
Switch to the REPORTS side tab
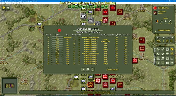coord(155,61)
